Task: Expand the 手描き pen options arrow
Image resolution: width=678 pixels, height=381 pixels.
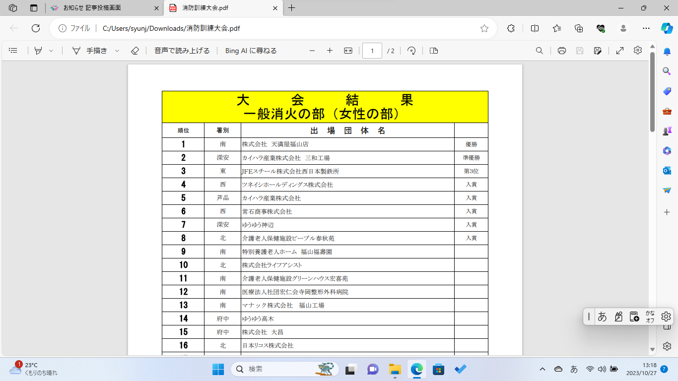Action: pyautogui.click(x=117, y=51)
